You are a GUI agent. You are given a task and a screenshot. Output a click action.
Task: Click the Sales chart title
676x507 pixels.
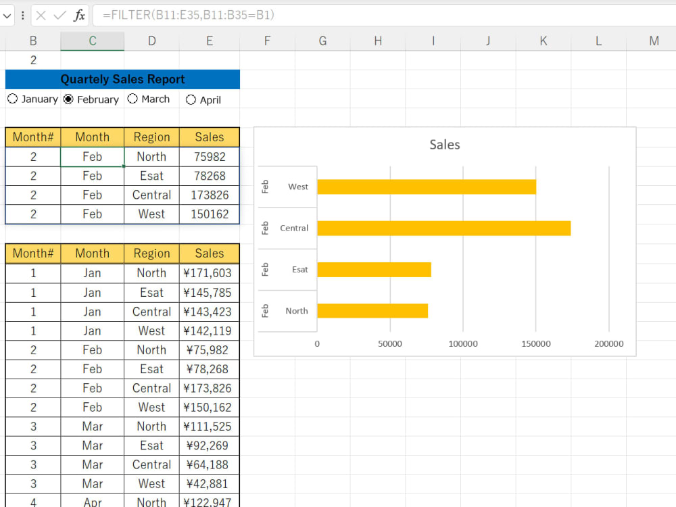(444, 145)
